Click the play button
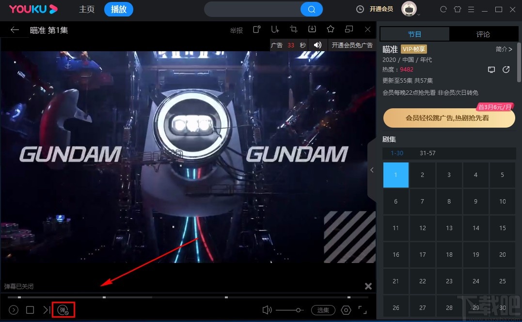The image size is (522, 322). pos(13,310)
